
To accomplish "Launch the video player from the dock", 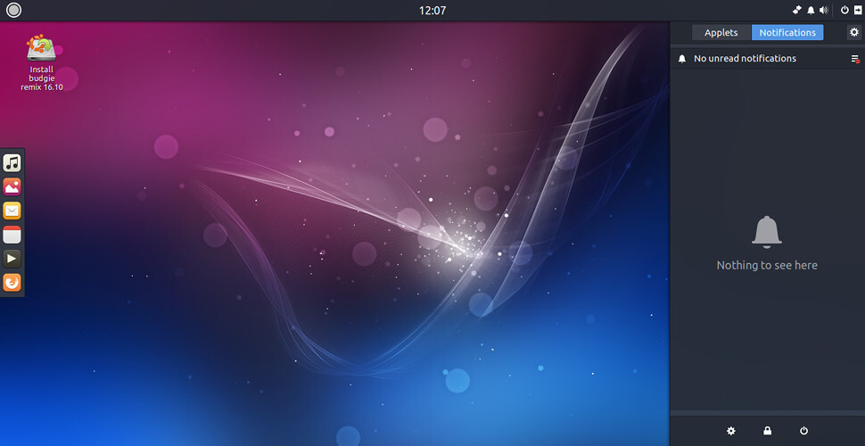I will click(12, 259).
